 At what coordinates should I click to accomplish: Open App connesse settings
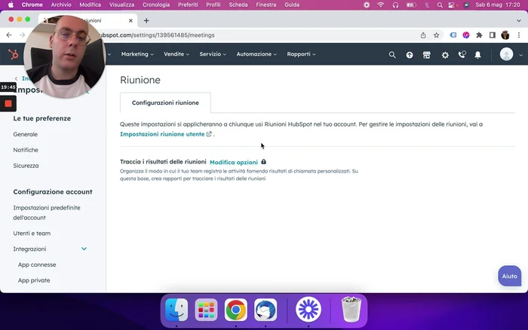point(37,264)
